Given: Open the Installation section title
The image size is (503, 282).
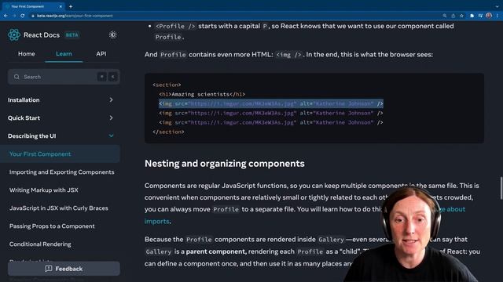Looking at the screenshot, I should pos(24,99).
